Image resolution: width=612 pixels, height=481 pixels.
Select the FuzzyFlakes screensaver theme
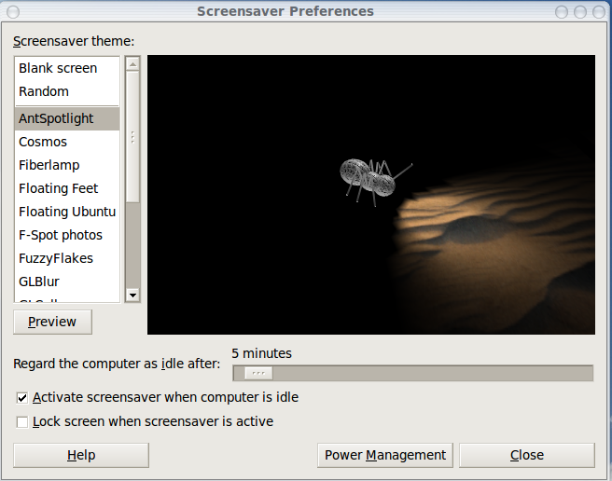pyautogui.click(x=67, y=258)
